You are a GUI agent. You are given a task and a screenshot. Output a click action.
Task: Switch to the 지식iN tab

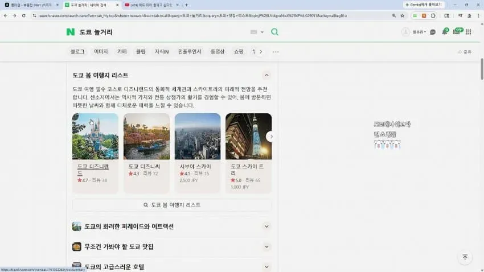(x=162, y=52)
